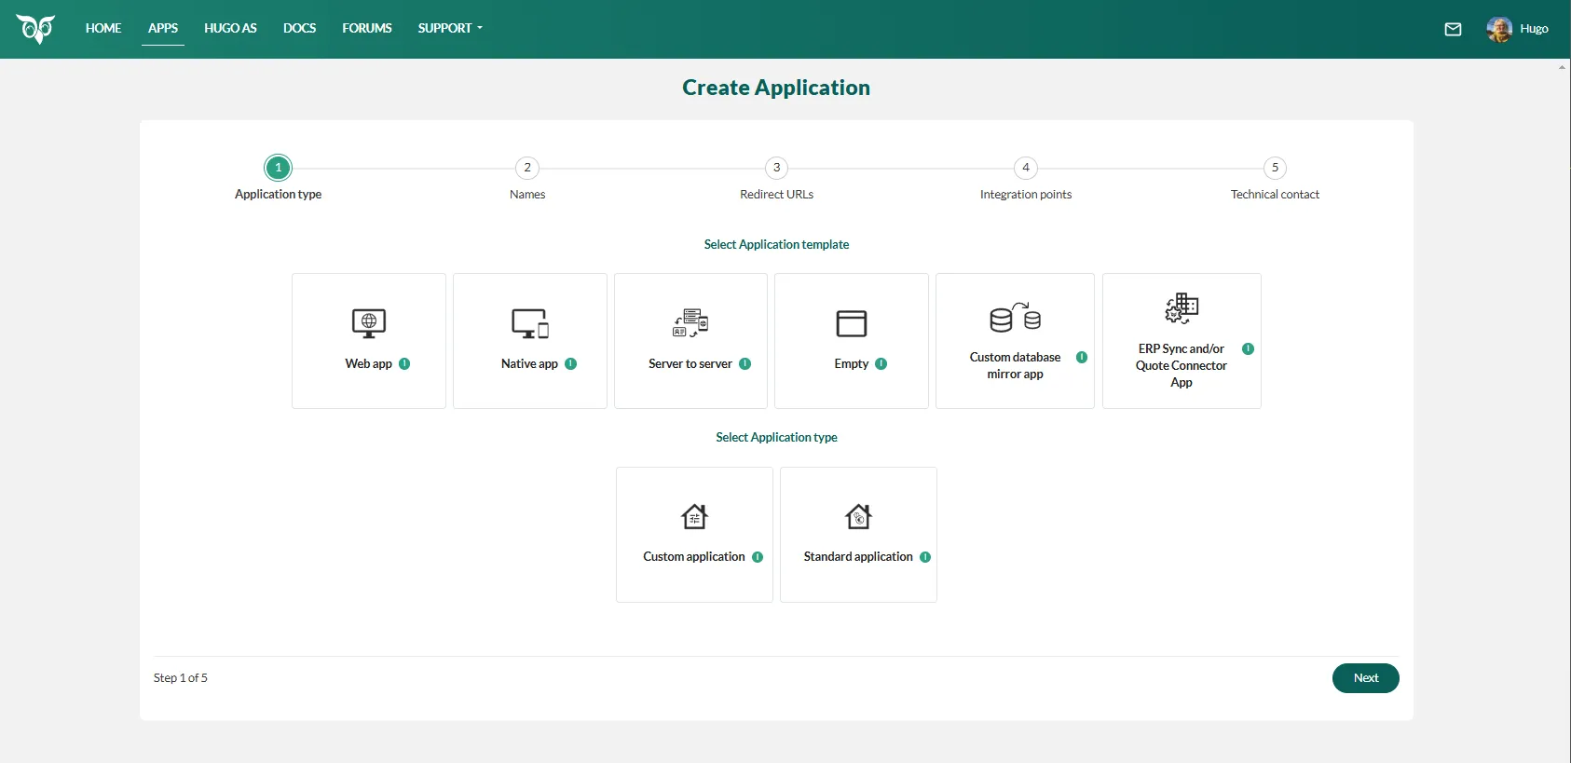
Task: Open the Forums menu item
Action: click(366, 28)
